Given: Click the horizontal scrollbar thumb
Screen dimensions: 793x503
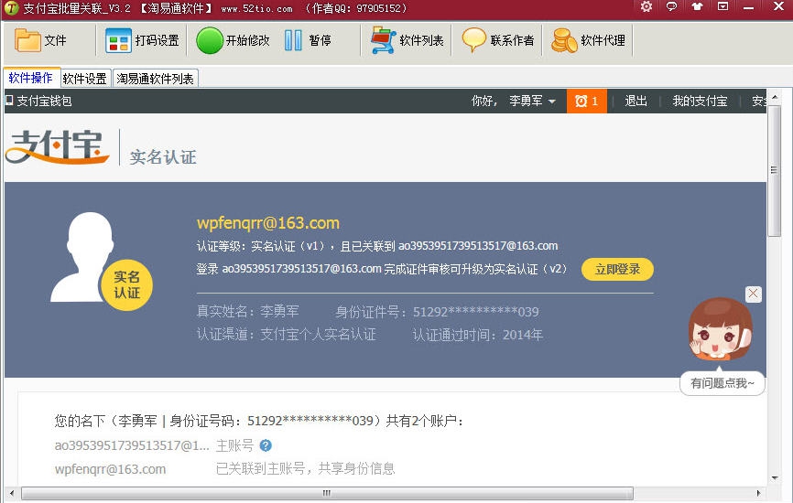Looking at the screenshot, I should click(327, 493).
